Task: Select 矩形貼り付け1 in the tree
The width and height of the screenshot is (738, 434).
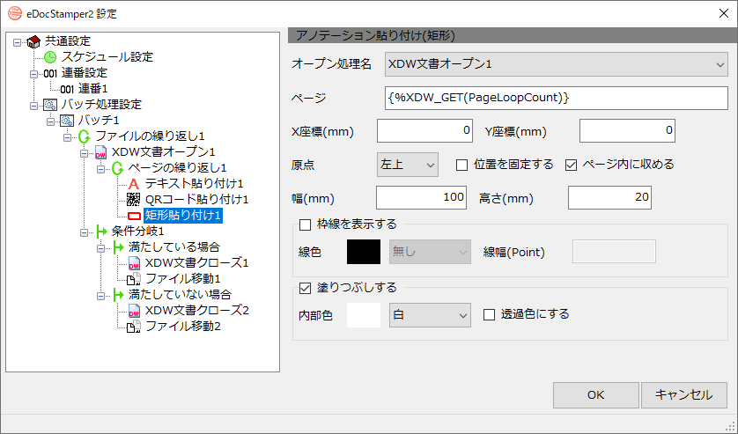Action: 182,216
